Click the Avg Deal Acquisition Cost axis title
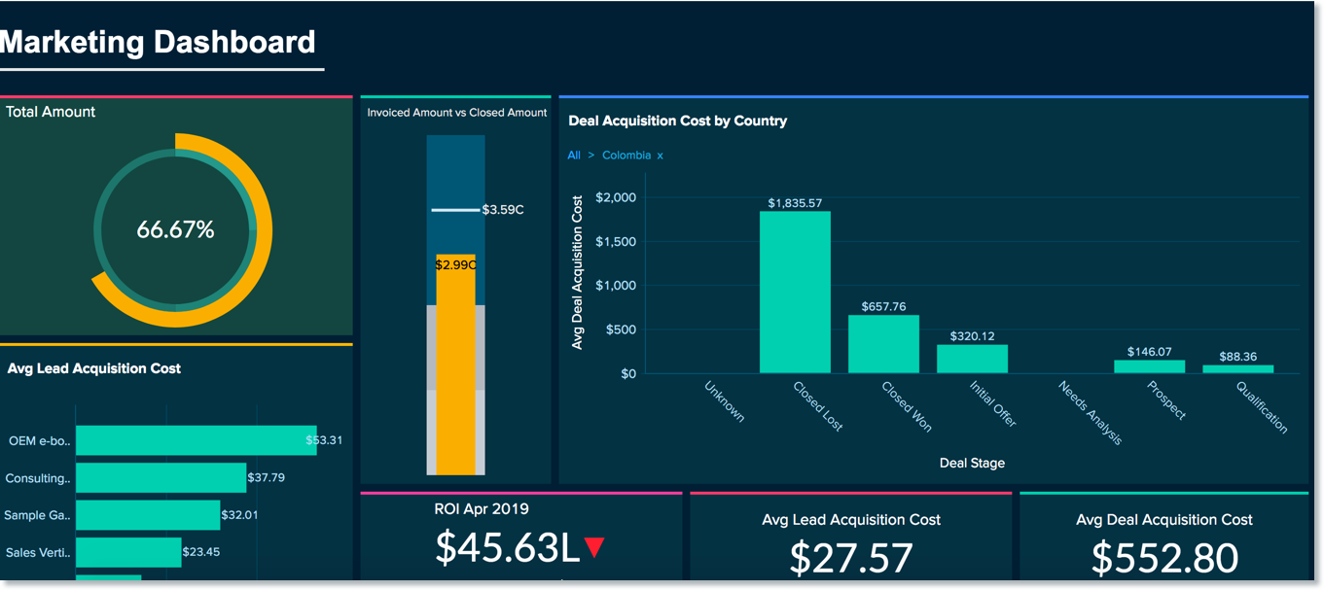The image size is (1324, 590). 577,273
